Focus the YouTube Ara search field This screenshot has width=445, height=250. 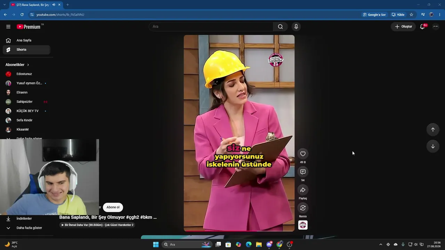coord(211,27)
